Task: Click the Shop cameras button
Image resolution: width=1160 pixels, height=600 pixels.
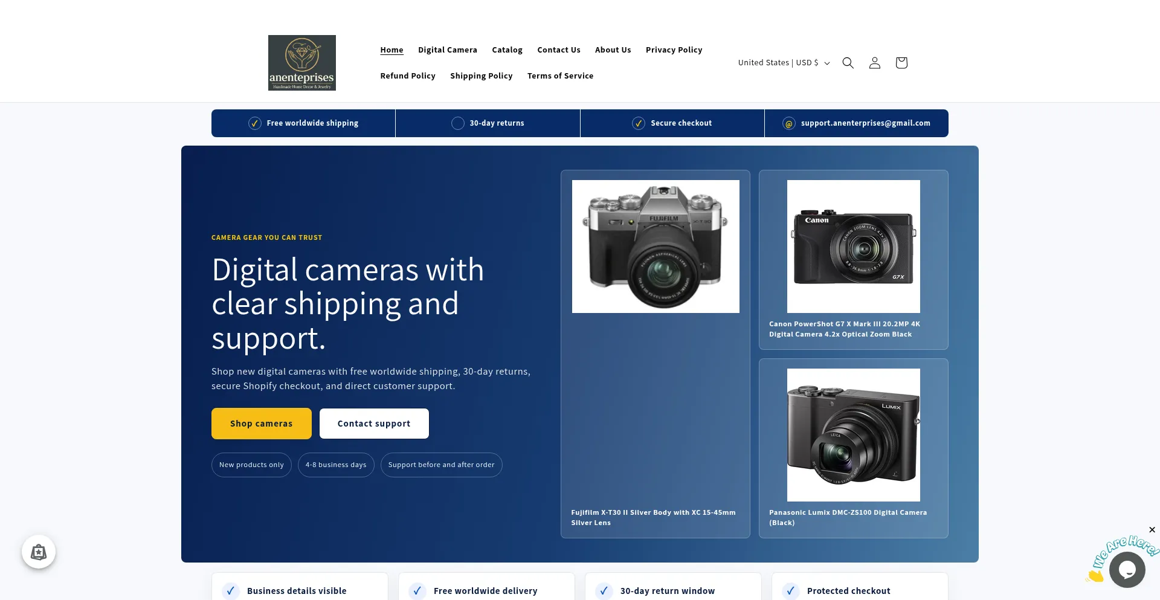Action: click(262, 424)
